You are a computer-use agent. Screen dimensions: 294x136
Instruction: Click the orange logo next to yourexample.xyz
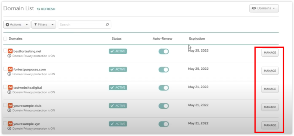[10, 124]
